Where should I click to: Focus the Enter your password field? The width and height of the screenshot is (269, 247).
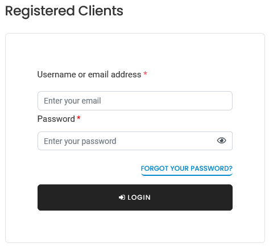click(x=135, y=141)
